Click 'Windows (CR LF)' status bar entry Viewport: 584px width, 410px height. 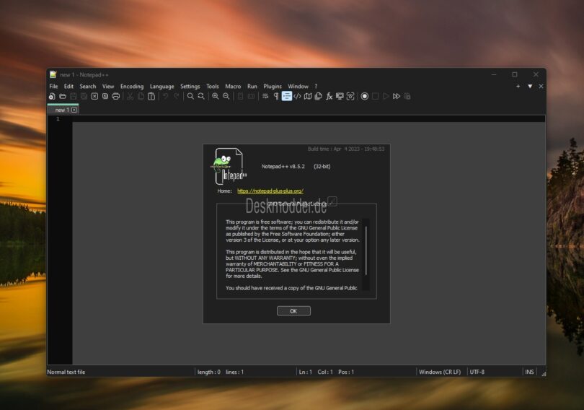point(440,372)
